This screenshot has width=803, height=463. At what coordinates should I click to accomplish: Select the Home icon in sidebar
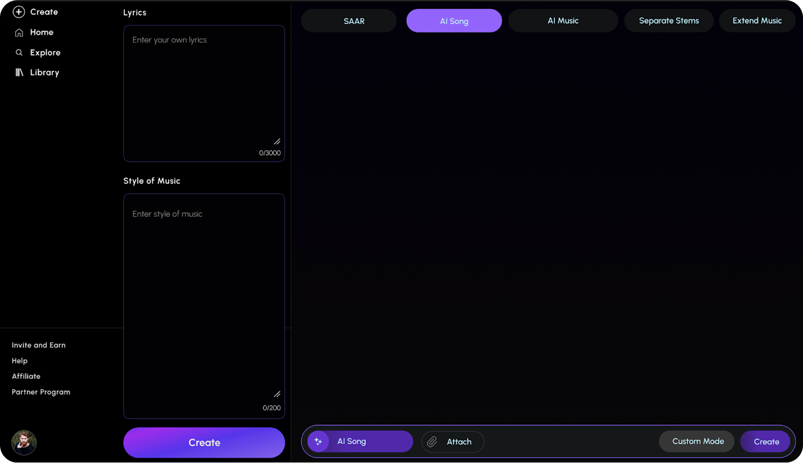point(19,32)
